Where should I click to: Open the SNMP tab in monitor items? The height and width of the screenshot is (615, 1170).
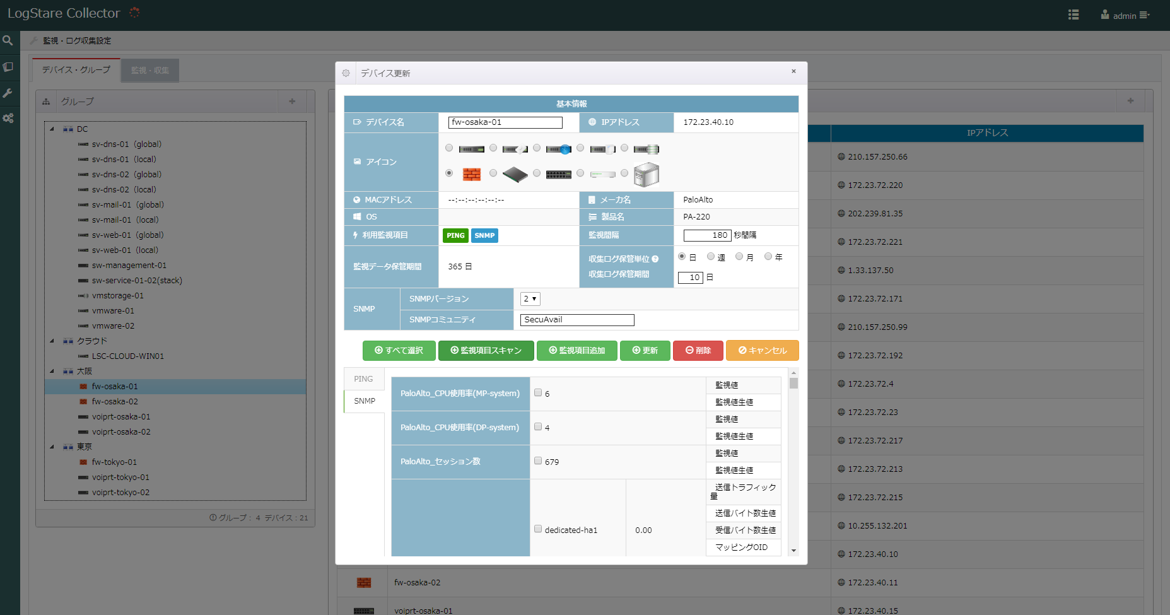click(364, 401)
